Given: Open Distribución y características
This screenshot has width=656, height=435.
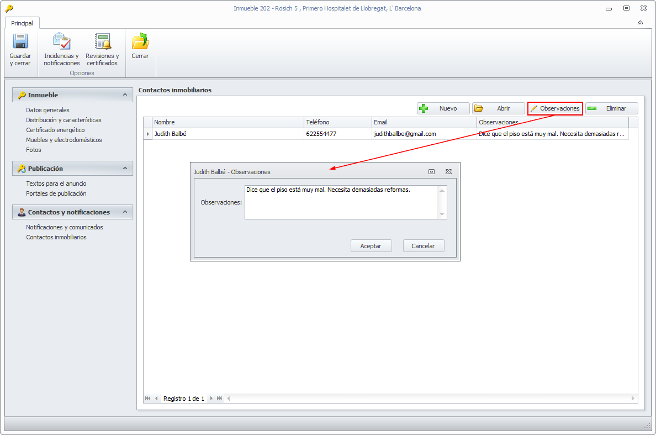Looking at the screenshot, I should 64,120.
